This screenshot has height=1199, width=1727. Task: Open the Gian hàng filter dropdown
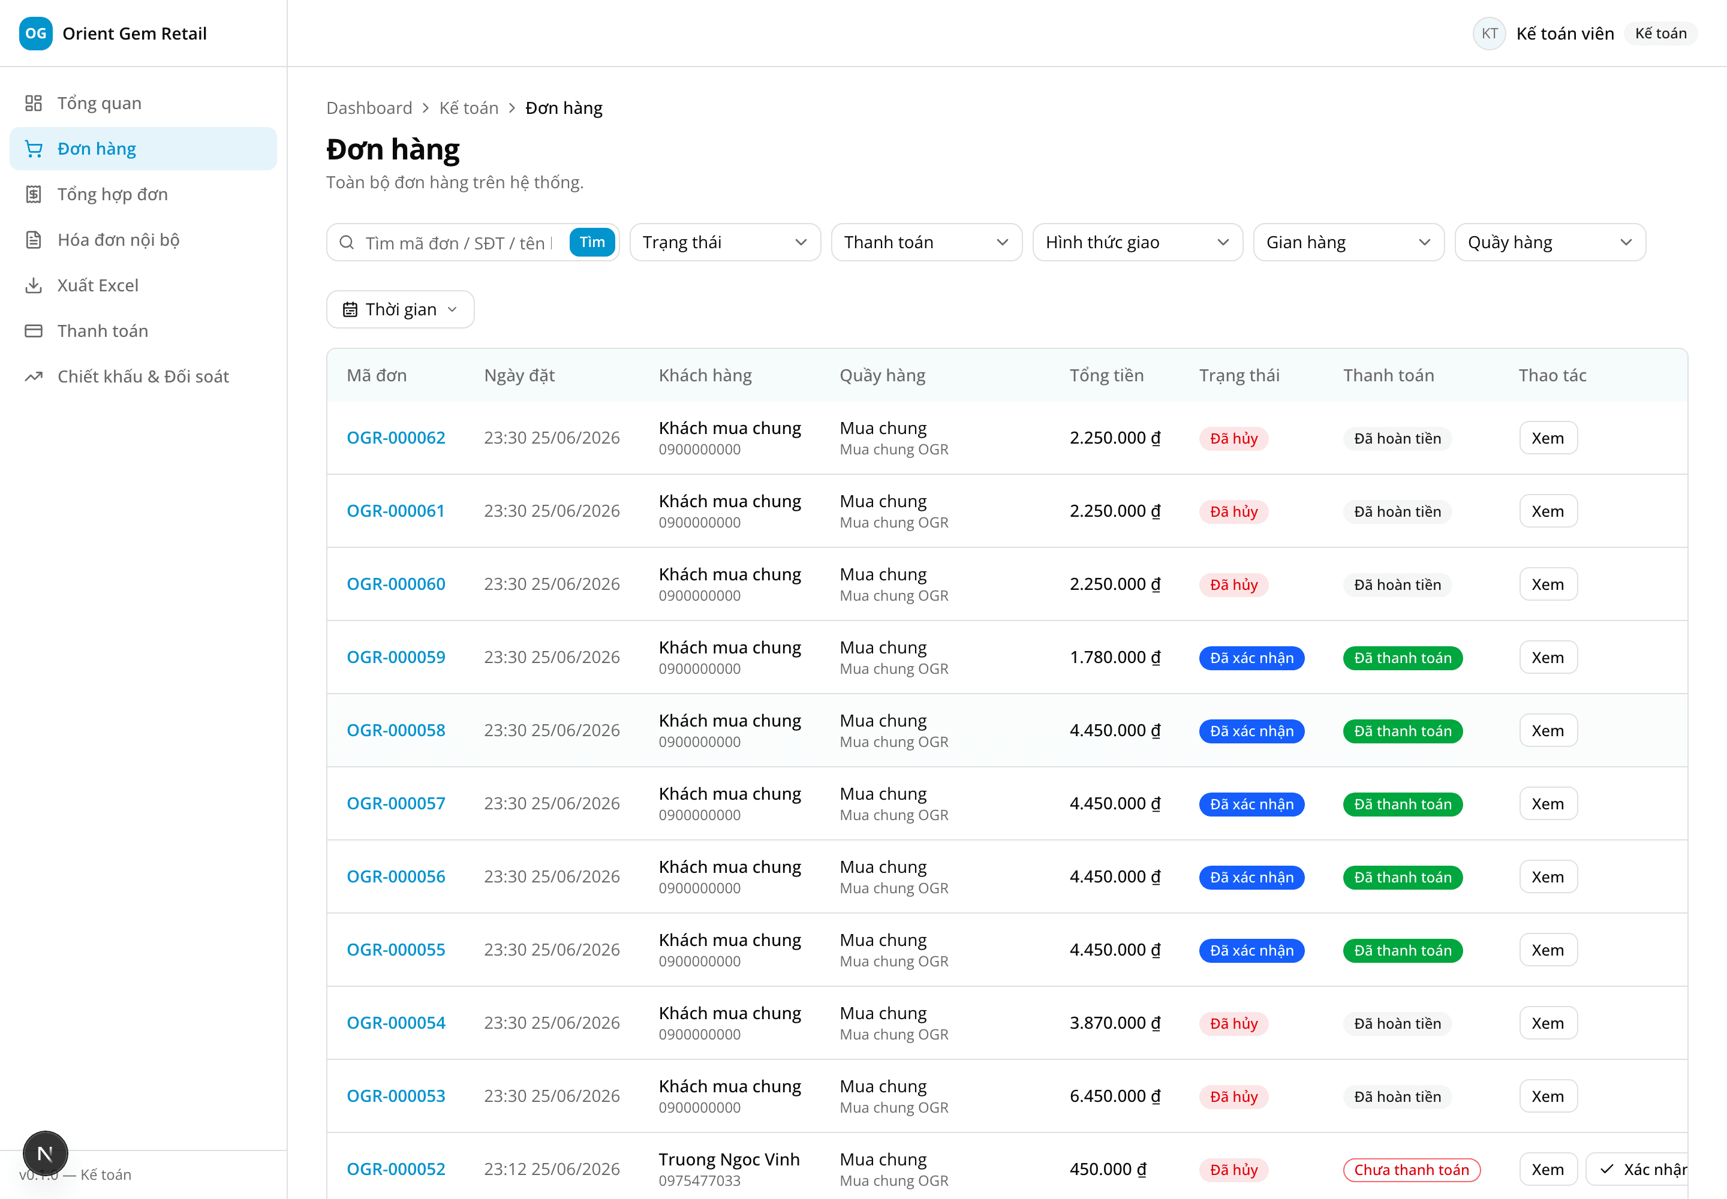(1348, 243)
